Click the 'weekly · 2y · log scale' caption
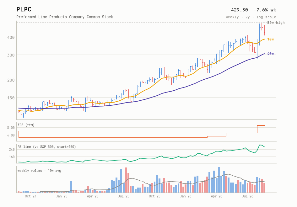Screen dimensions: 297x207 (x=251, y=17)
